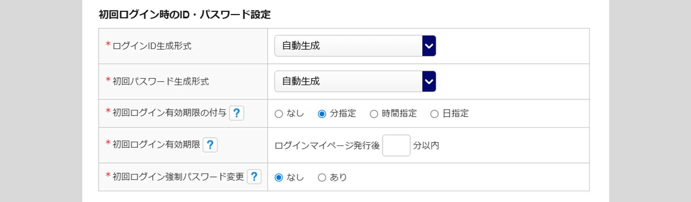Image resolution: width=691 pixels, height=202 pixels.
Task: Pick the 日指定 radio option
Action: tap(434, 114)
